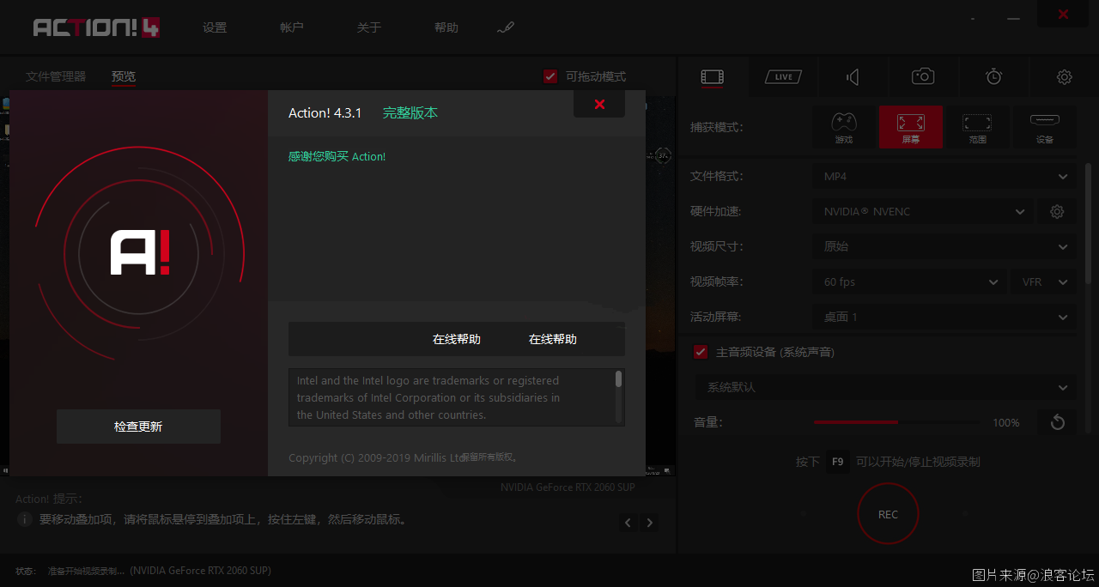Expand the 硬件加速 NVIDIA NVENC dropdown
Screen dimensions: 1099x587
tap(922, 211)
